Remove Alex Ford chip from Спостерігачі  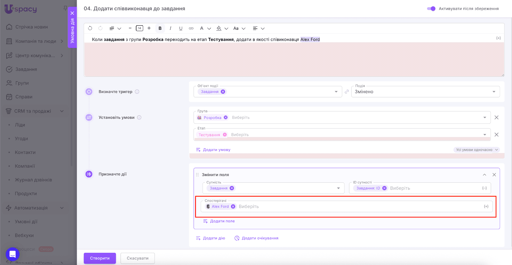tap(233, 206)
